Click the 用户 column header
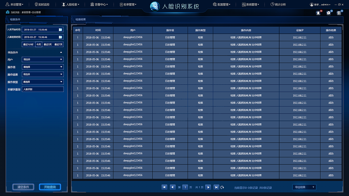 tap(133, 30)
